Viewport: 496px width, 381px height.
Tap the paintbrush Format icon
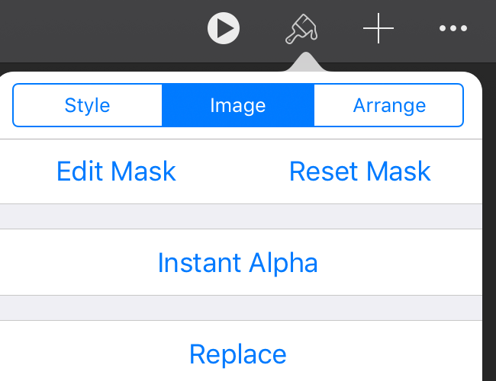[301, 29]
